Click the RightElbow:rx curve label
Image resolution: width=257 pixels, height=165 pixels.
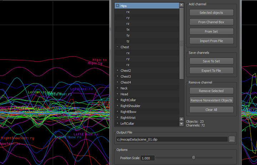coord(68,137)
